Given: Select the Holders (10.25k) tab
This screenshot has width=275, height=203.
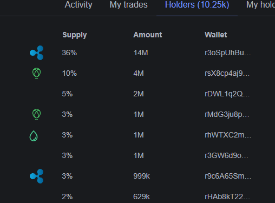Looking at the screenshot, I should point(197,5).
